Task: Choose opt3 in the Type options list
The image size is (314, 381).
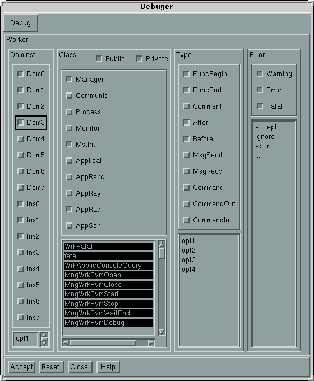Action: pos(188,260)
